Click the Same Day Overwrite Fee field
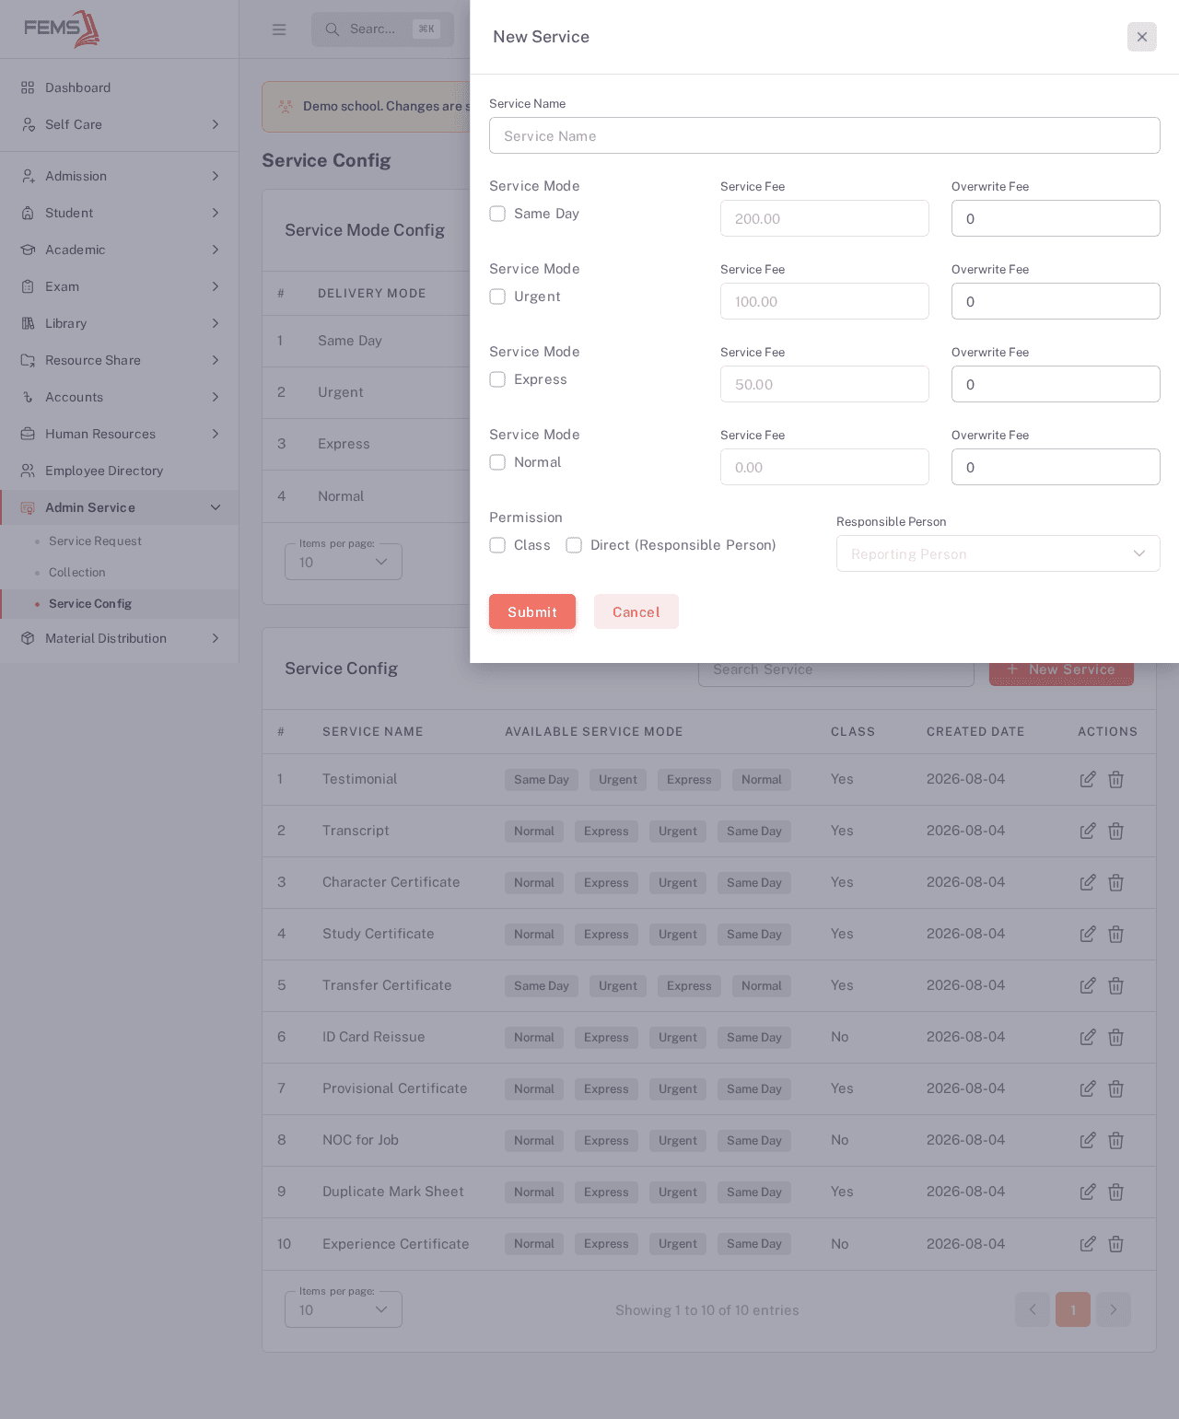The width and height of the screenshot is (1179, 1419). pos(1056,218)
